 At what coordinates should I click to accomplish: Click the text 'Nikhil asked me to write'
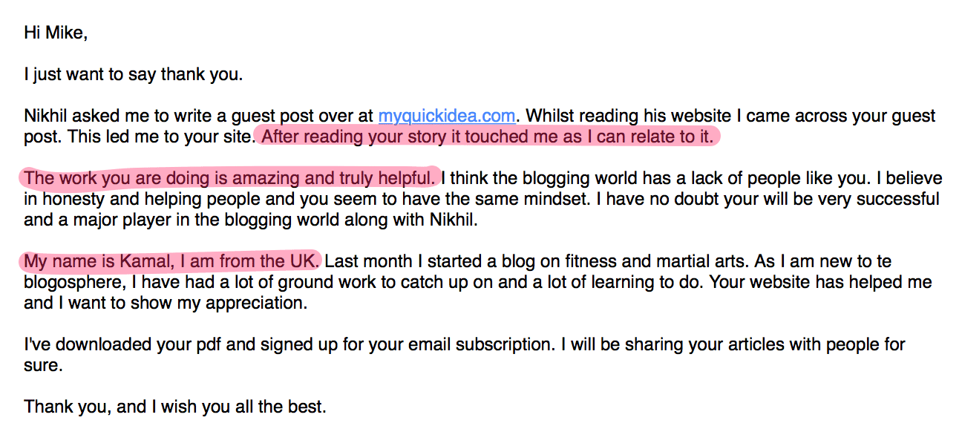tap(110, 117)
